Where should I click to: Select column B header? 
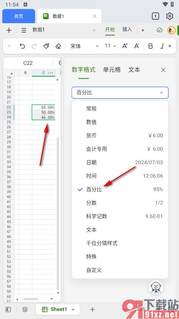[25, 73]
